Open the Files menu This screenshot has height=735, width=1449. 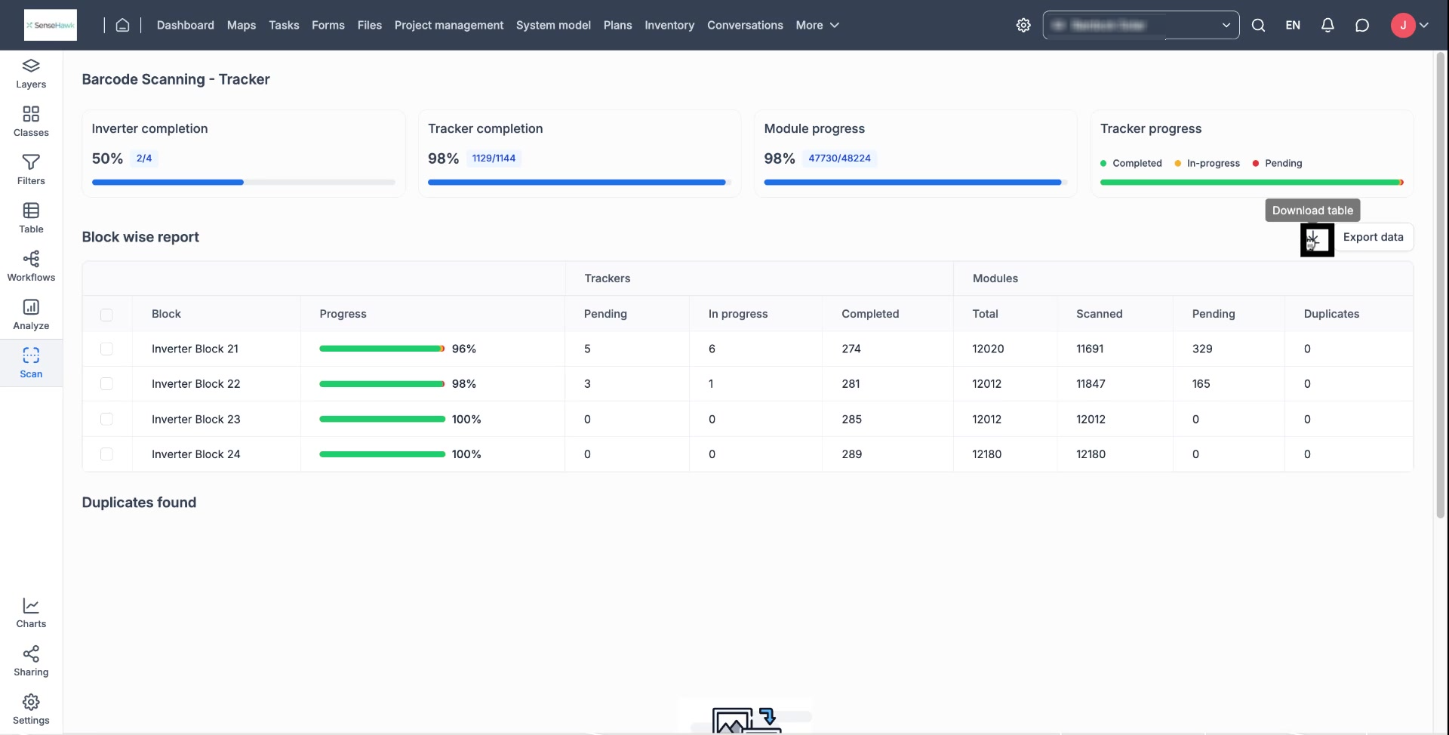click(370, 25)
